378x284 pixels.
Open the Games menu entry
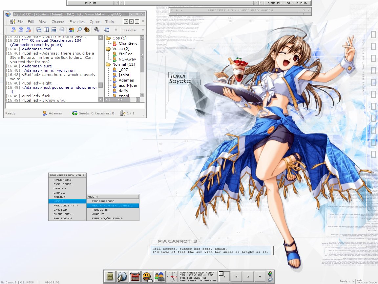pyautogui.click(x=67, y=193)
